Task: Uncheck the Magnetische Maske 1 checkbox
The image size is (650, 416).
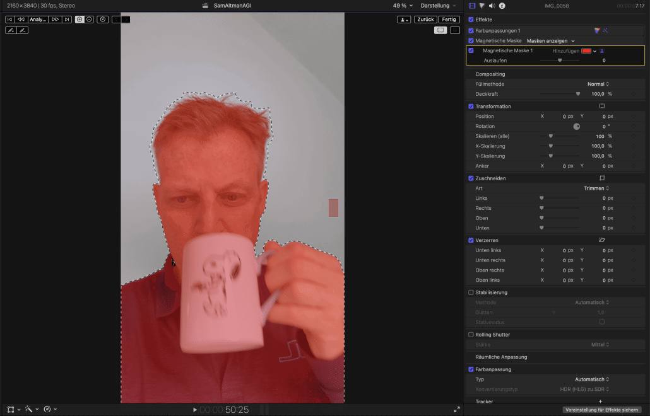Action: coord(471,50)
